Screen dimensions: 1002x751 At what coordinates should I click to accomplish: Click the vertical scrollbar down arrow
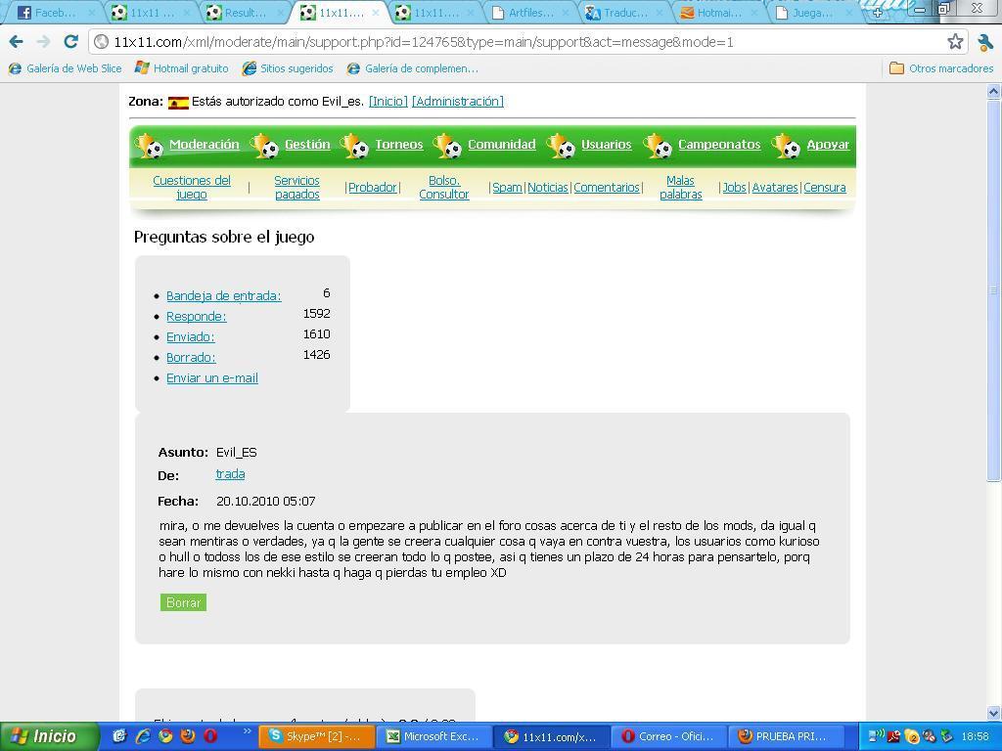tap(994, 713)
